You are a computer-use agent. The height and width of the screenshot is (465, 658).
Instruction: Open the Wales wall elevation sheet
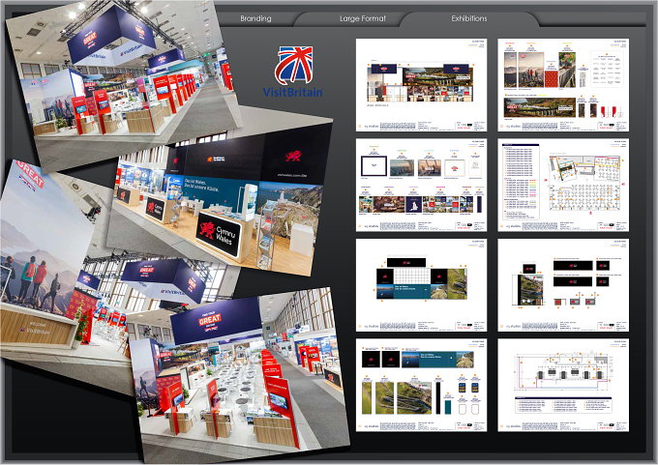click(421, 285)
